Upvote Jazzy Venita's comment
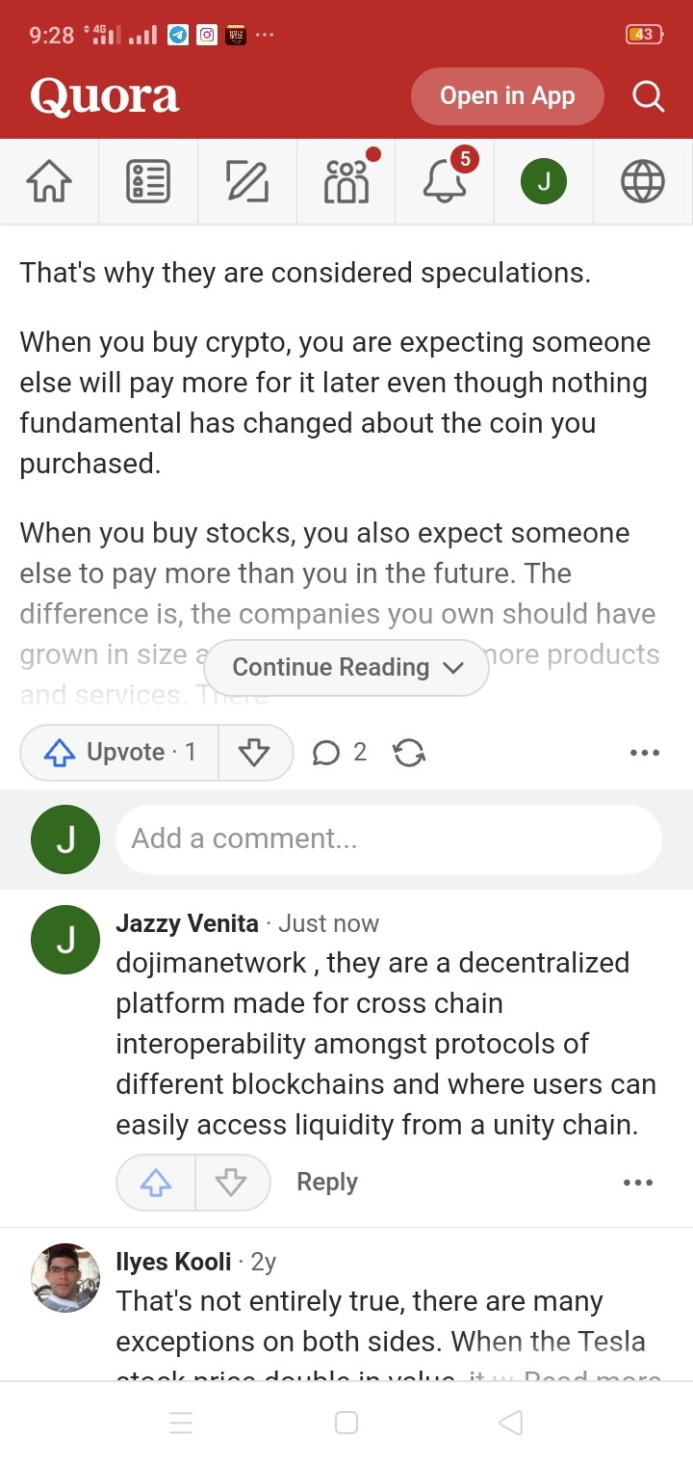This screenshot has height=1465, width=693. click(x=156, y=1183)
